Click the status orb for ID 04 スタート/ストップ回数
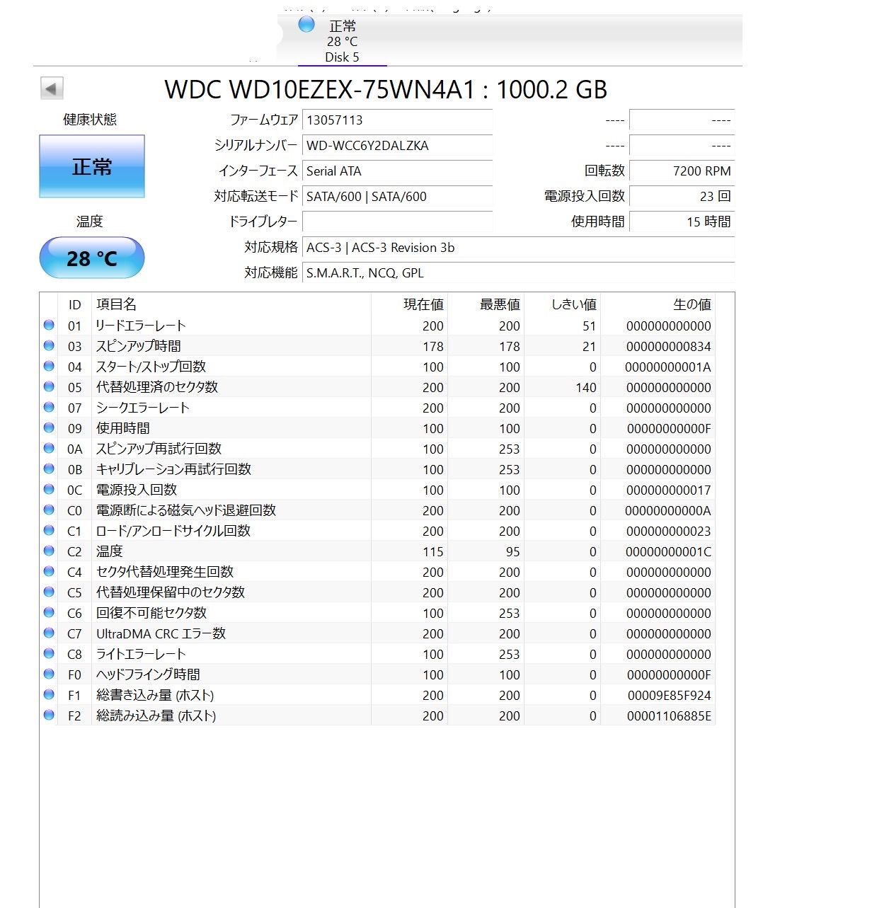Viewport: 872px width, 908px height. [49, 366]
